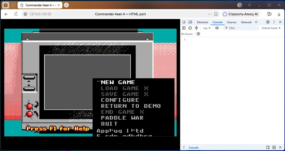Image resolution: width=285 pixels, height=151 pixels.
Task: Click the lower red button on wrist computer
Action: [30, 114]
